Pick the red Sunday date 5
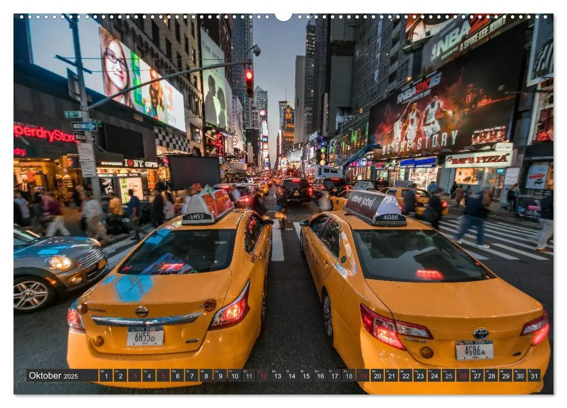Viewport: 567px width, 408px height. pos(163,376)
